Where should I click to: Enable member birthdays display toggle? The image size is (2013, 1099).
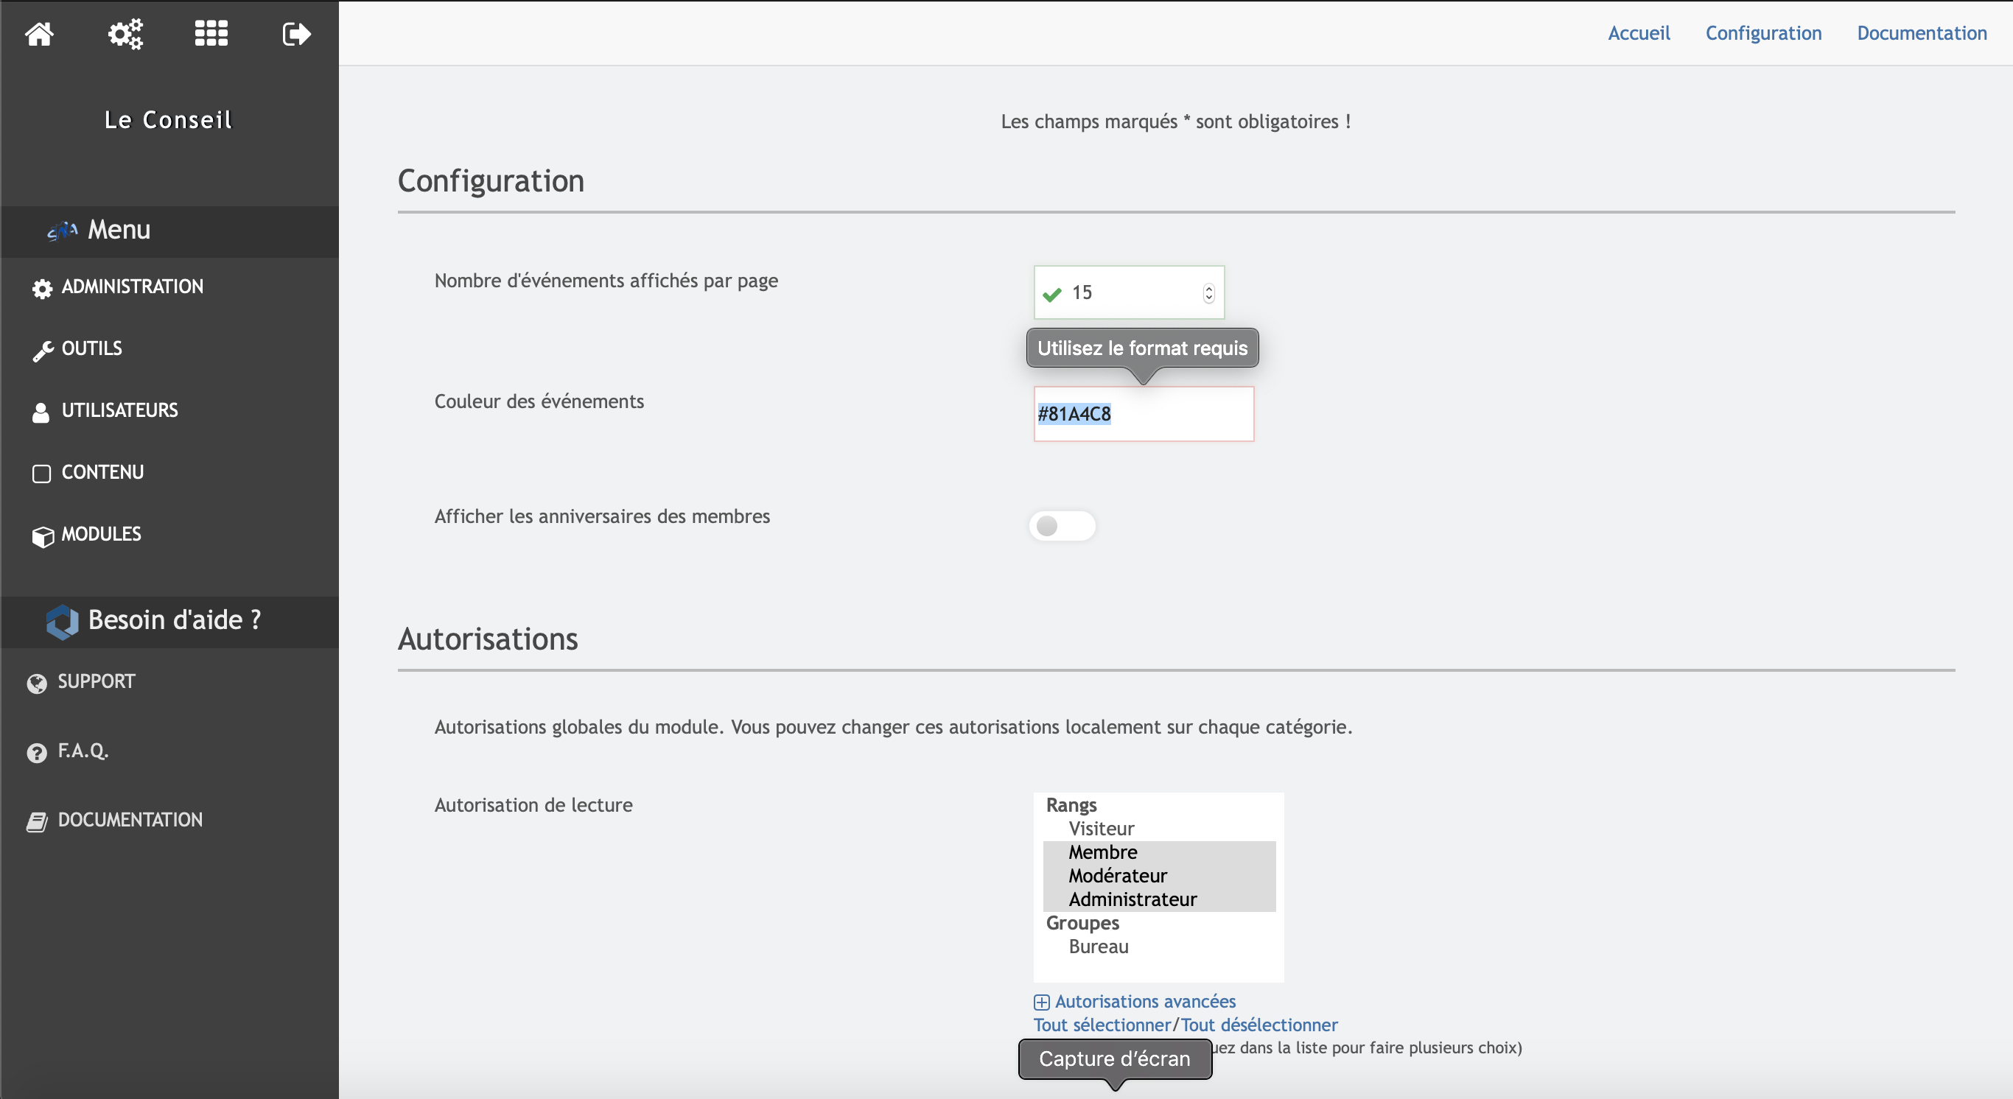point(1061,527)
